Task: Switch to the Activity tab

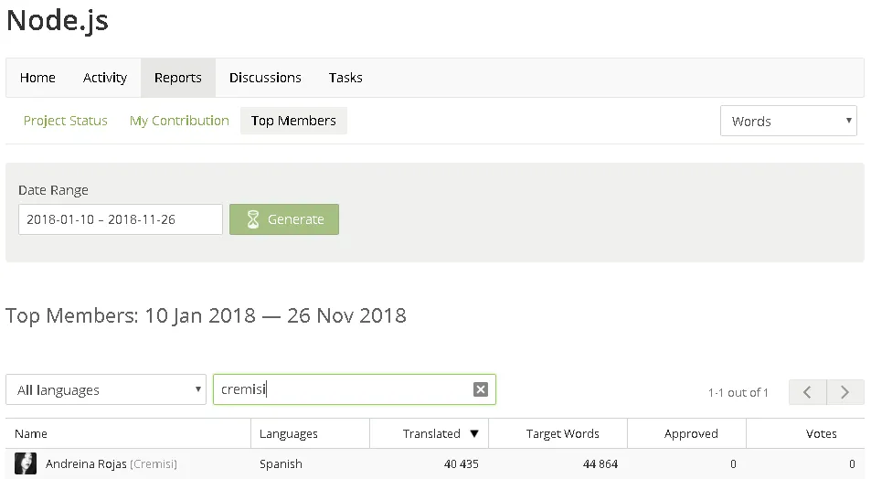Action: (x=105, y=78)
